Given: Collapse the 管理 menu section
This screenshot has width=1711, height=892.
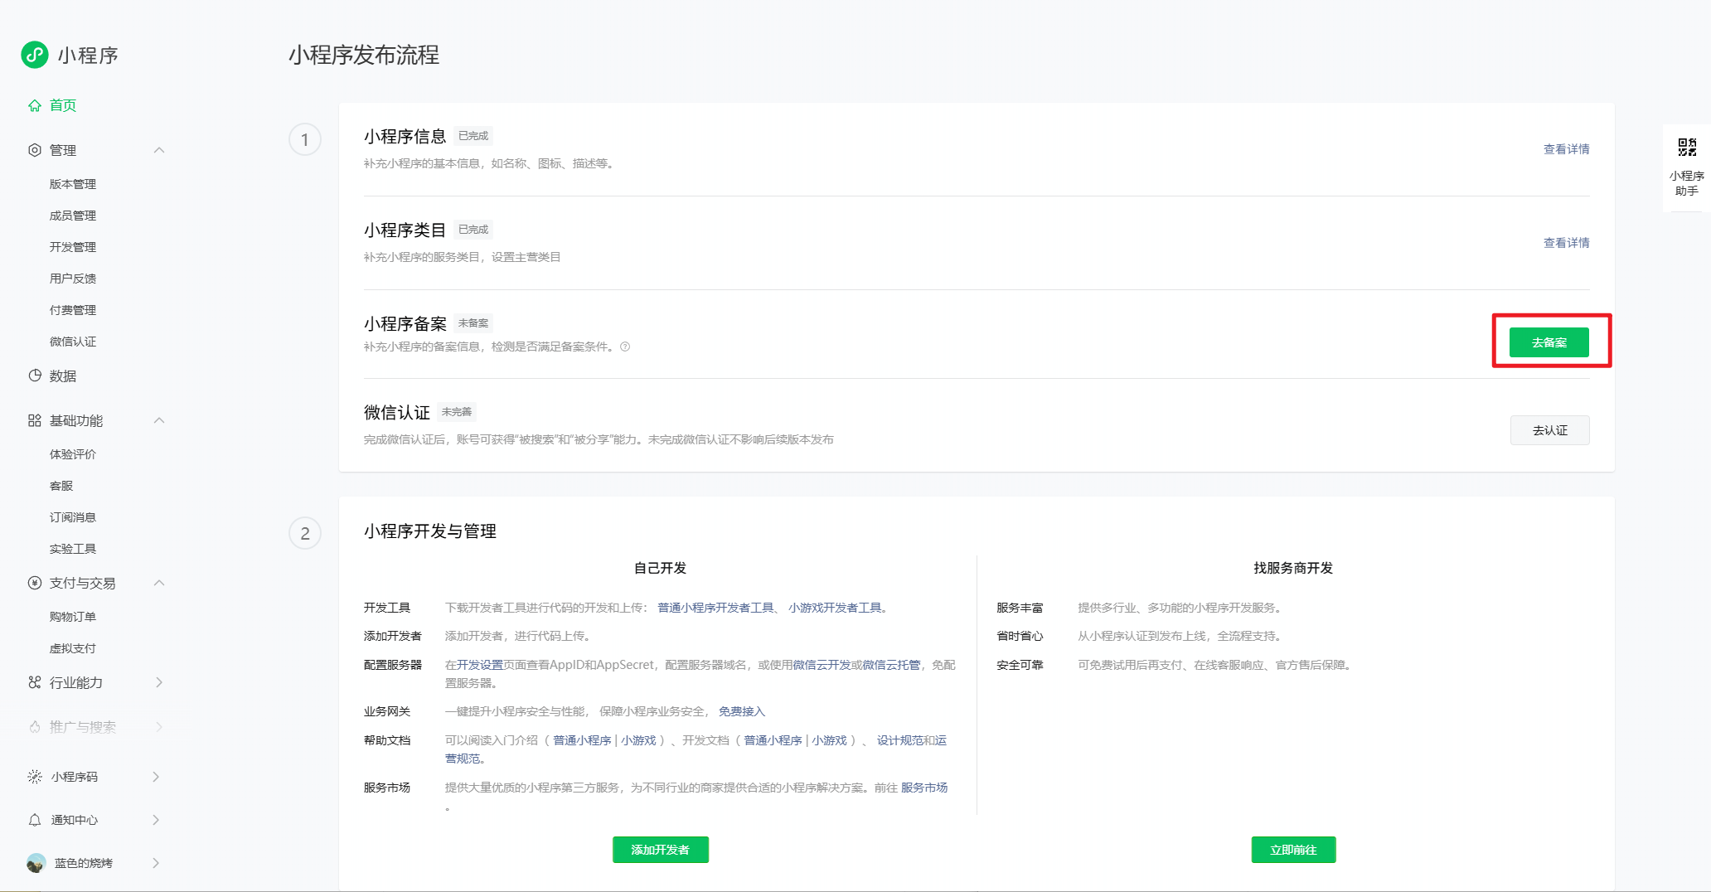Looking at the screenshot, I should (159, 150).
